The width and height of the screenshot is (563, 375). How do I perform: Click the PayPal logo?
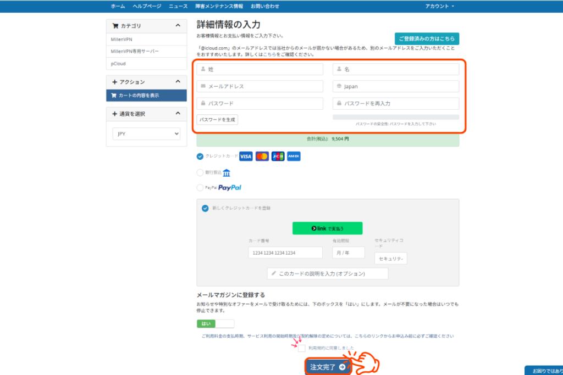click(230, 188)
